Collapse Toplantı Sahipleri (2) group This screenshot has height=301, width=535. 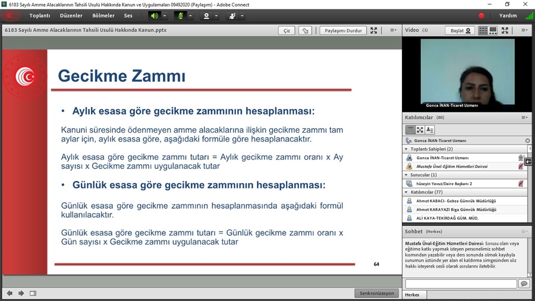coord(406,149)
